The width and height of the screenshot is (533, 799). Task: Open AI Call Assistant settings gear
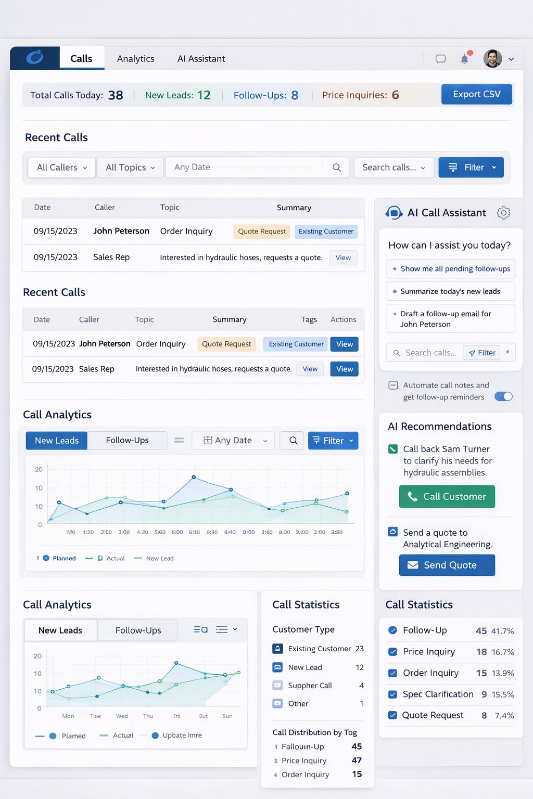(503, 213)
